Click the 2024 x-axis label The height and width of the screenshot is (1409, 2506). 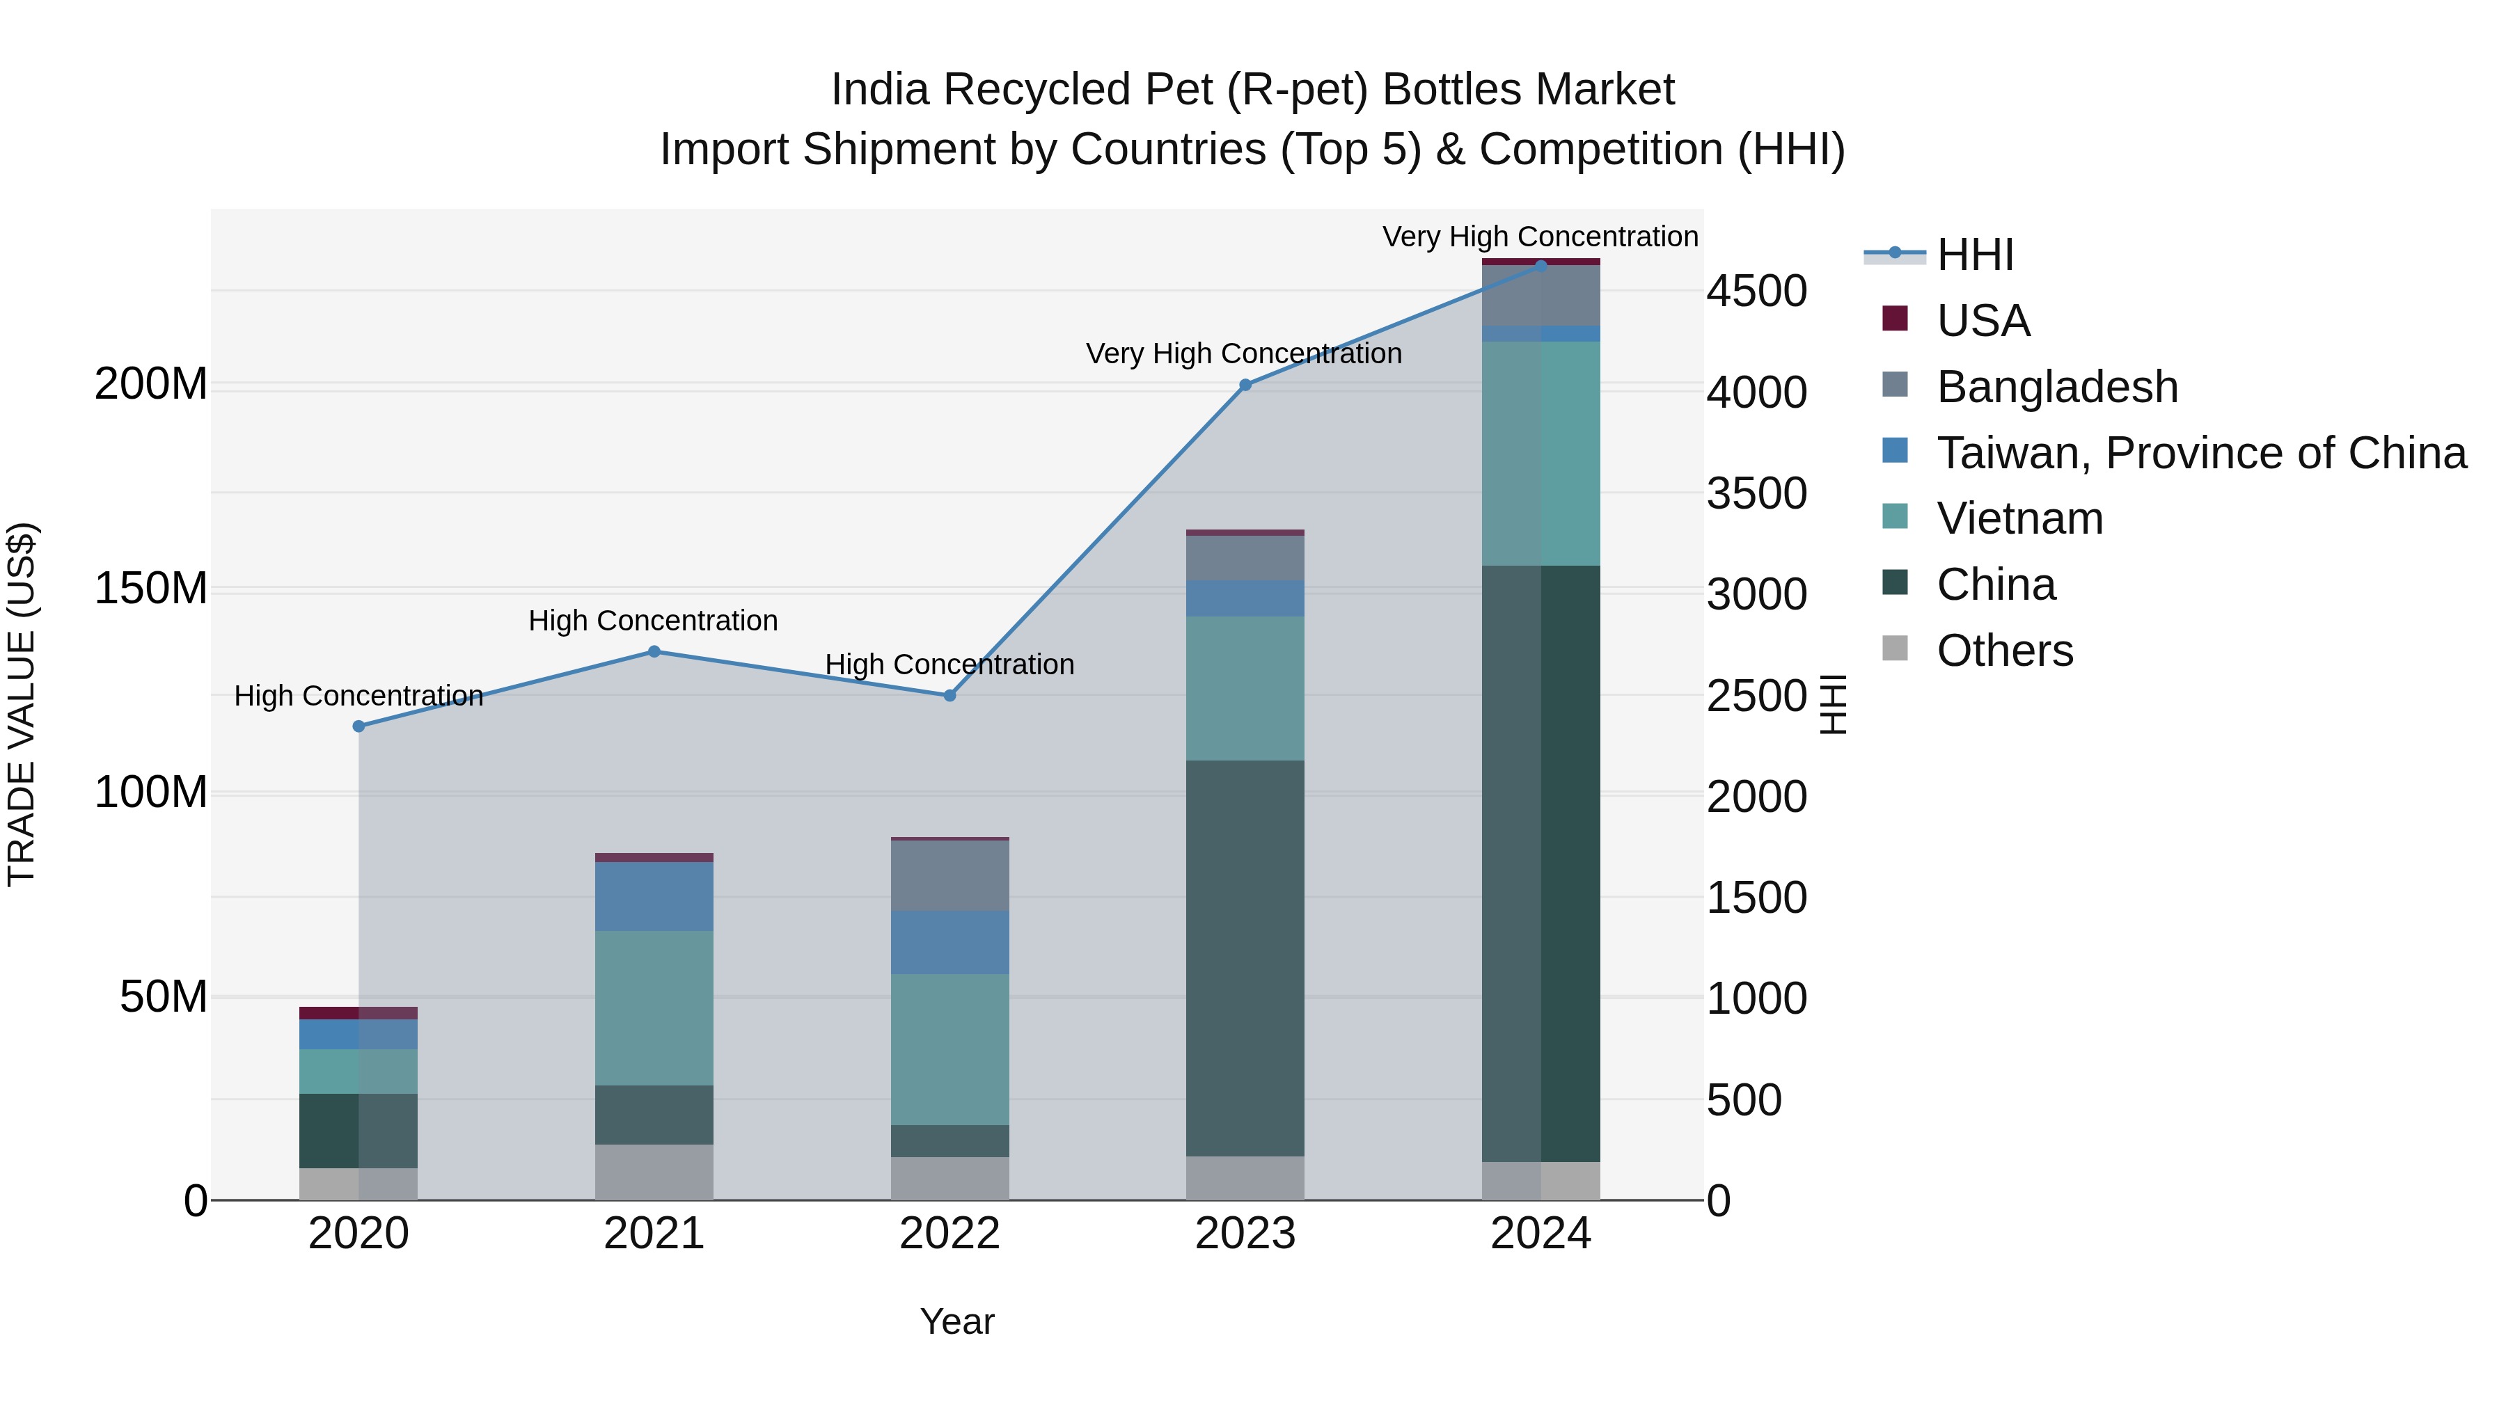(x=1541, y=1234)
